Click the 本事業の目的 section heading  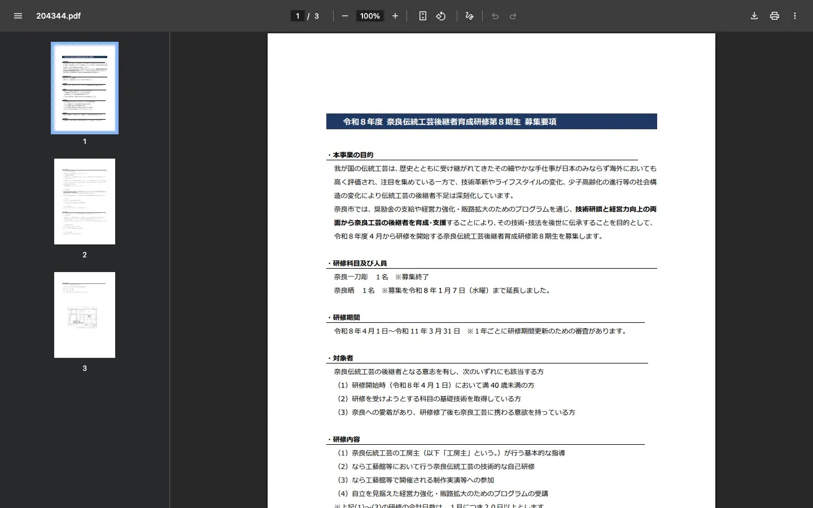tap(353, 155)
